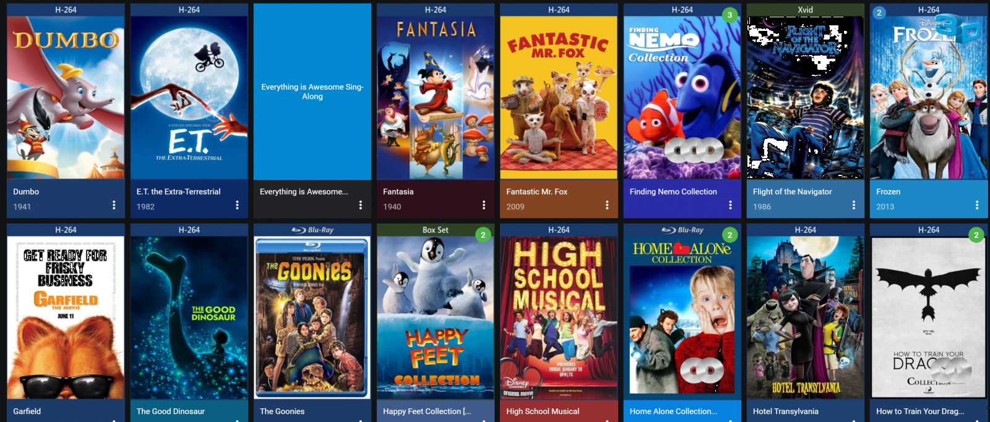Open The Good Dinosaur title link
Viewport: 990px width, 422px height.
pyautogui.click(x=171, y=411)
